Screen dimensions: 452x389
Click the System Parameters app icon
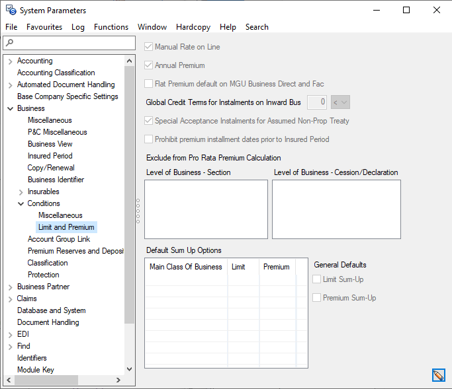pos(11,10)
